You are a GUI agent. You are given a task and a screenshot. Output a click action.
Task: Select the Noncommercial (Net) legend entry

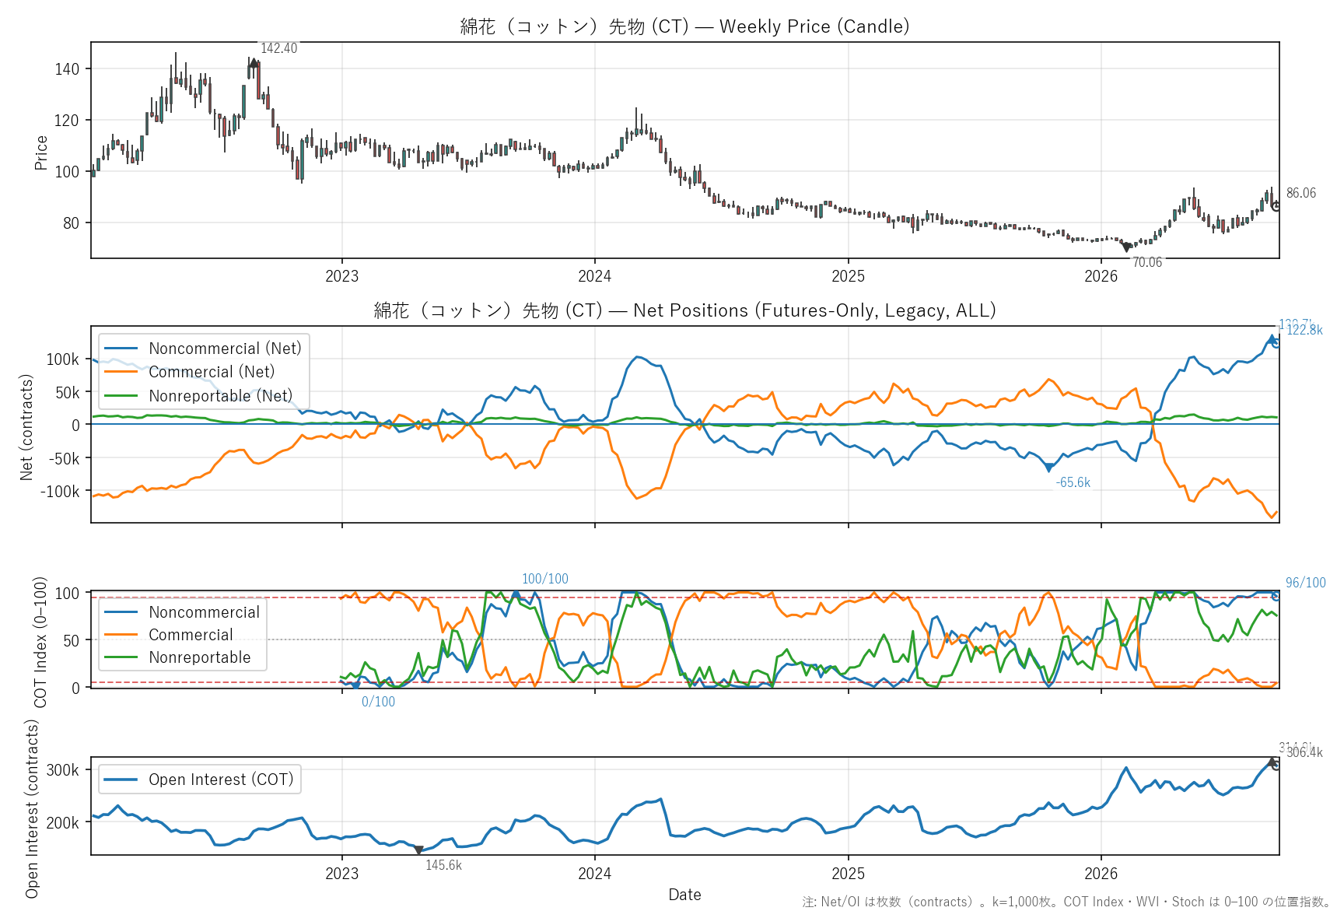tap(226, 349)
